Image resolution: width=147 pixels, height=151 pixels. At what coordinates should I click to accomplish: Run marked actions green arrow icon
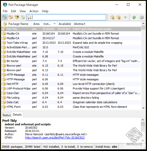[x=125, y=17]
